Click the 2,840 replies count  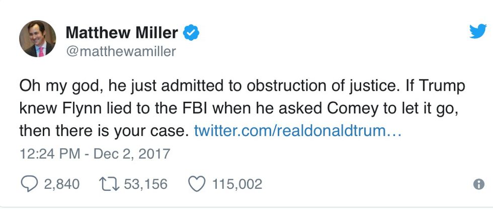61,184
